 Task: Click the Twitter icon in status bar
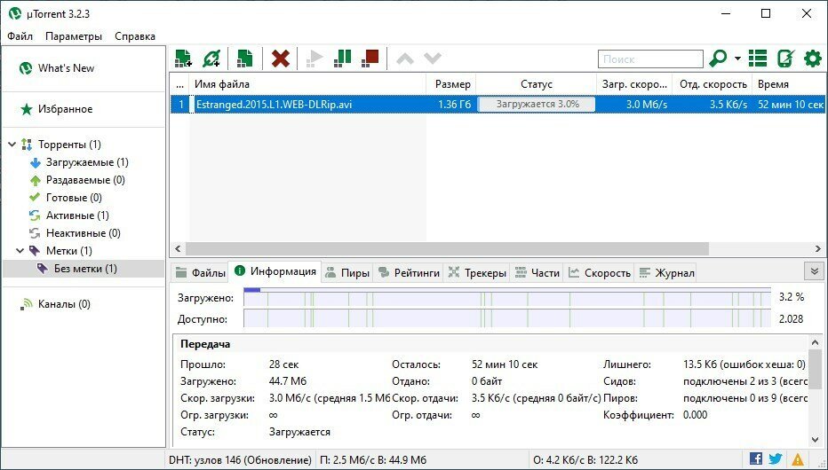776,459
